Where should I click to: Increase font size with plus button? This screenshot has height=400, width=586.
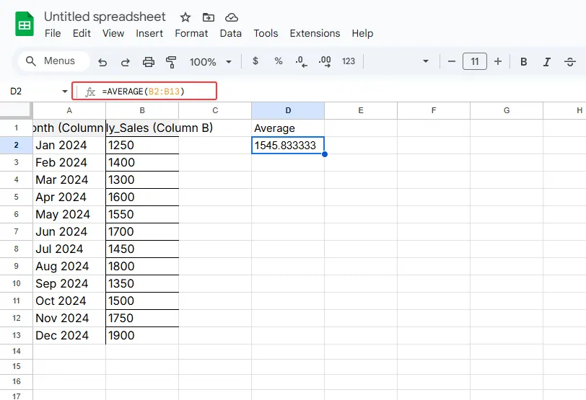click(497, 62)
